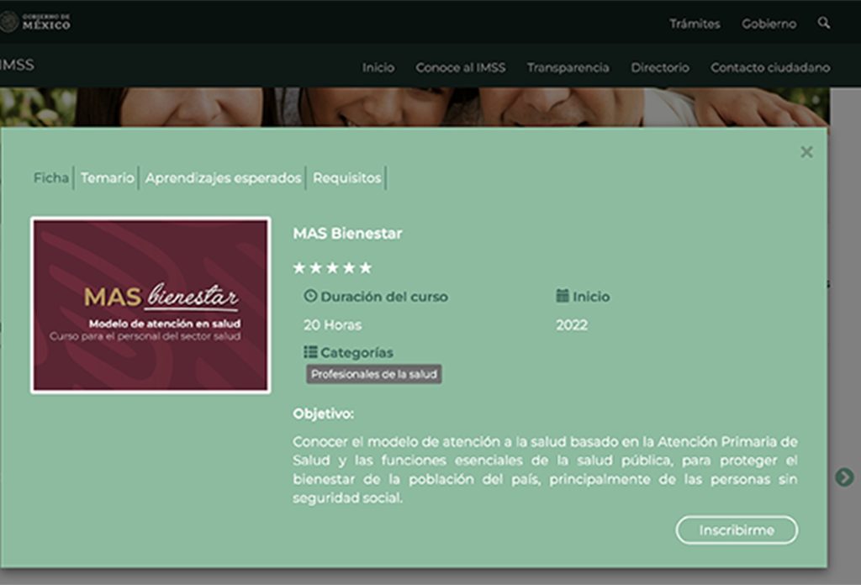The width and height of the screenshot is (861, 585).
Task: Click the Inscribirme button
Action: point(737,530)
